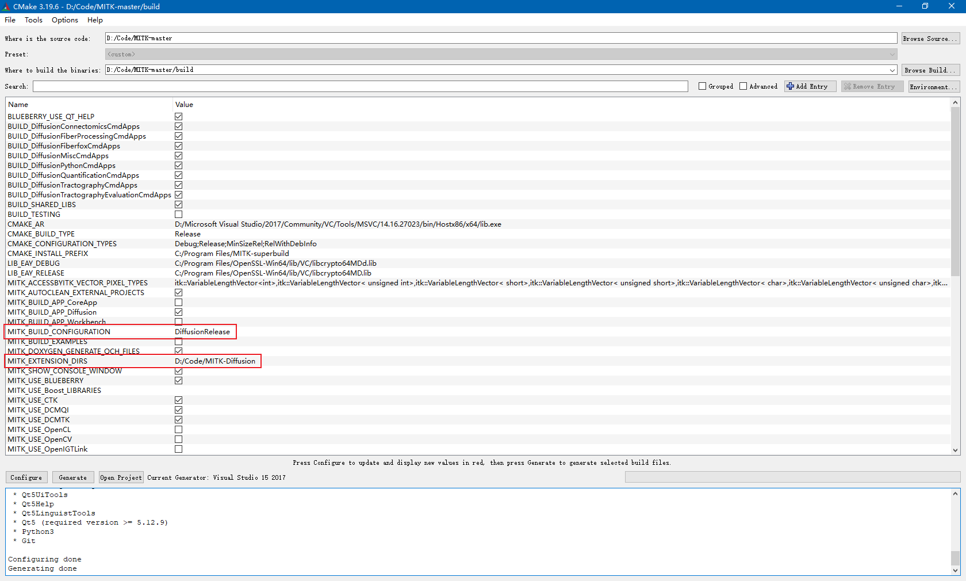This screenshot has height=581, width=966.
Task: Click the Browse Source button
Action: [930, 39]
